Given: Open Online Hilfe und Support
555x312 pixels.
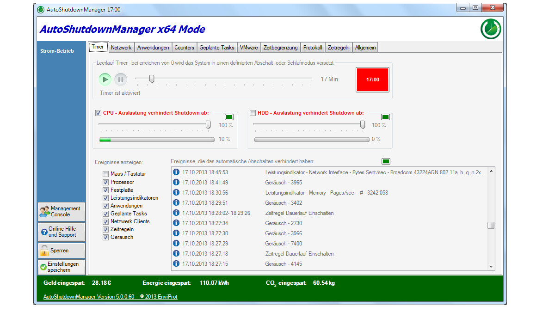Looking at the screenshot, I should (62, 232).
